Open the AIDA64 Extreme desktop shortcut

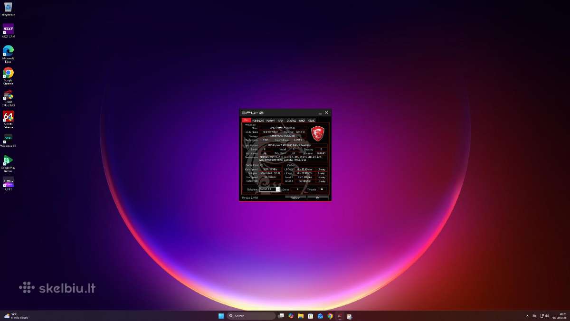tap(8, 120)
